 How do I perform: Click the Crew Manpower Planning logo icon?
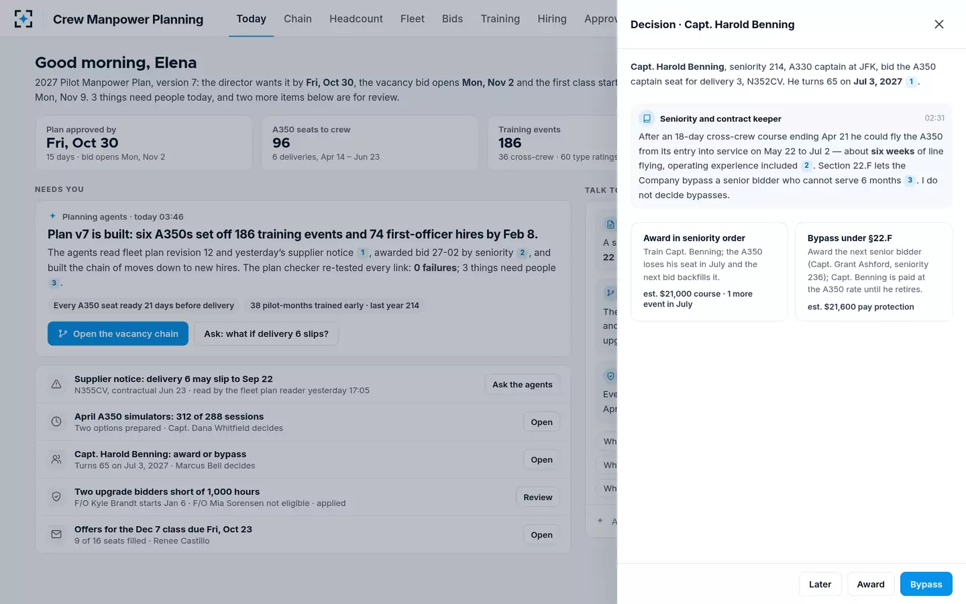[23, 19]
